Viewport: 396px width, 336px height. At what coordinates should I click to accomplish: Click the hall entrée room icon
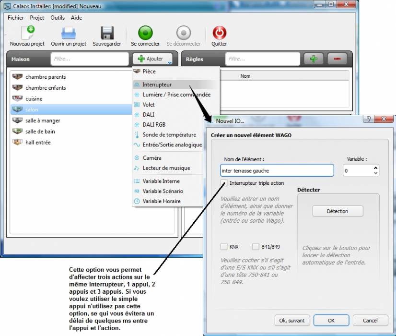click(x=17, y=142)
